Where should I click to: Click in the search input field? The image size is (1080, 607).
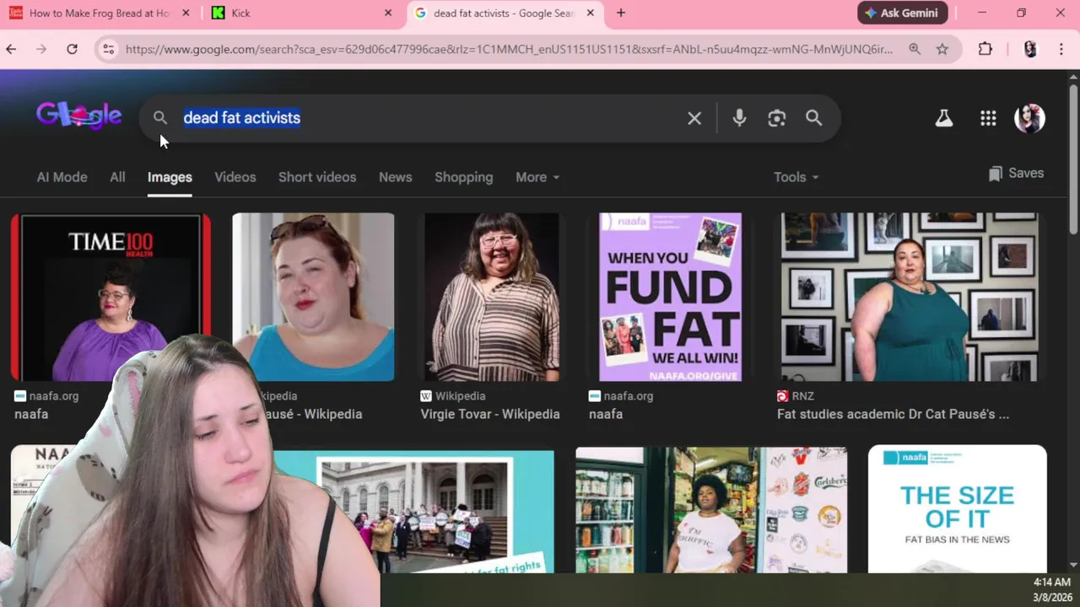pos(430,118)
